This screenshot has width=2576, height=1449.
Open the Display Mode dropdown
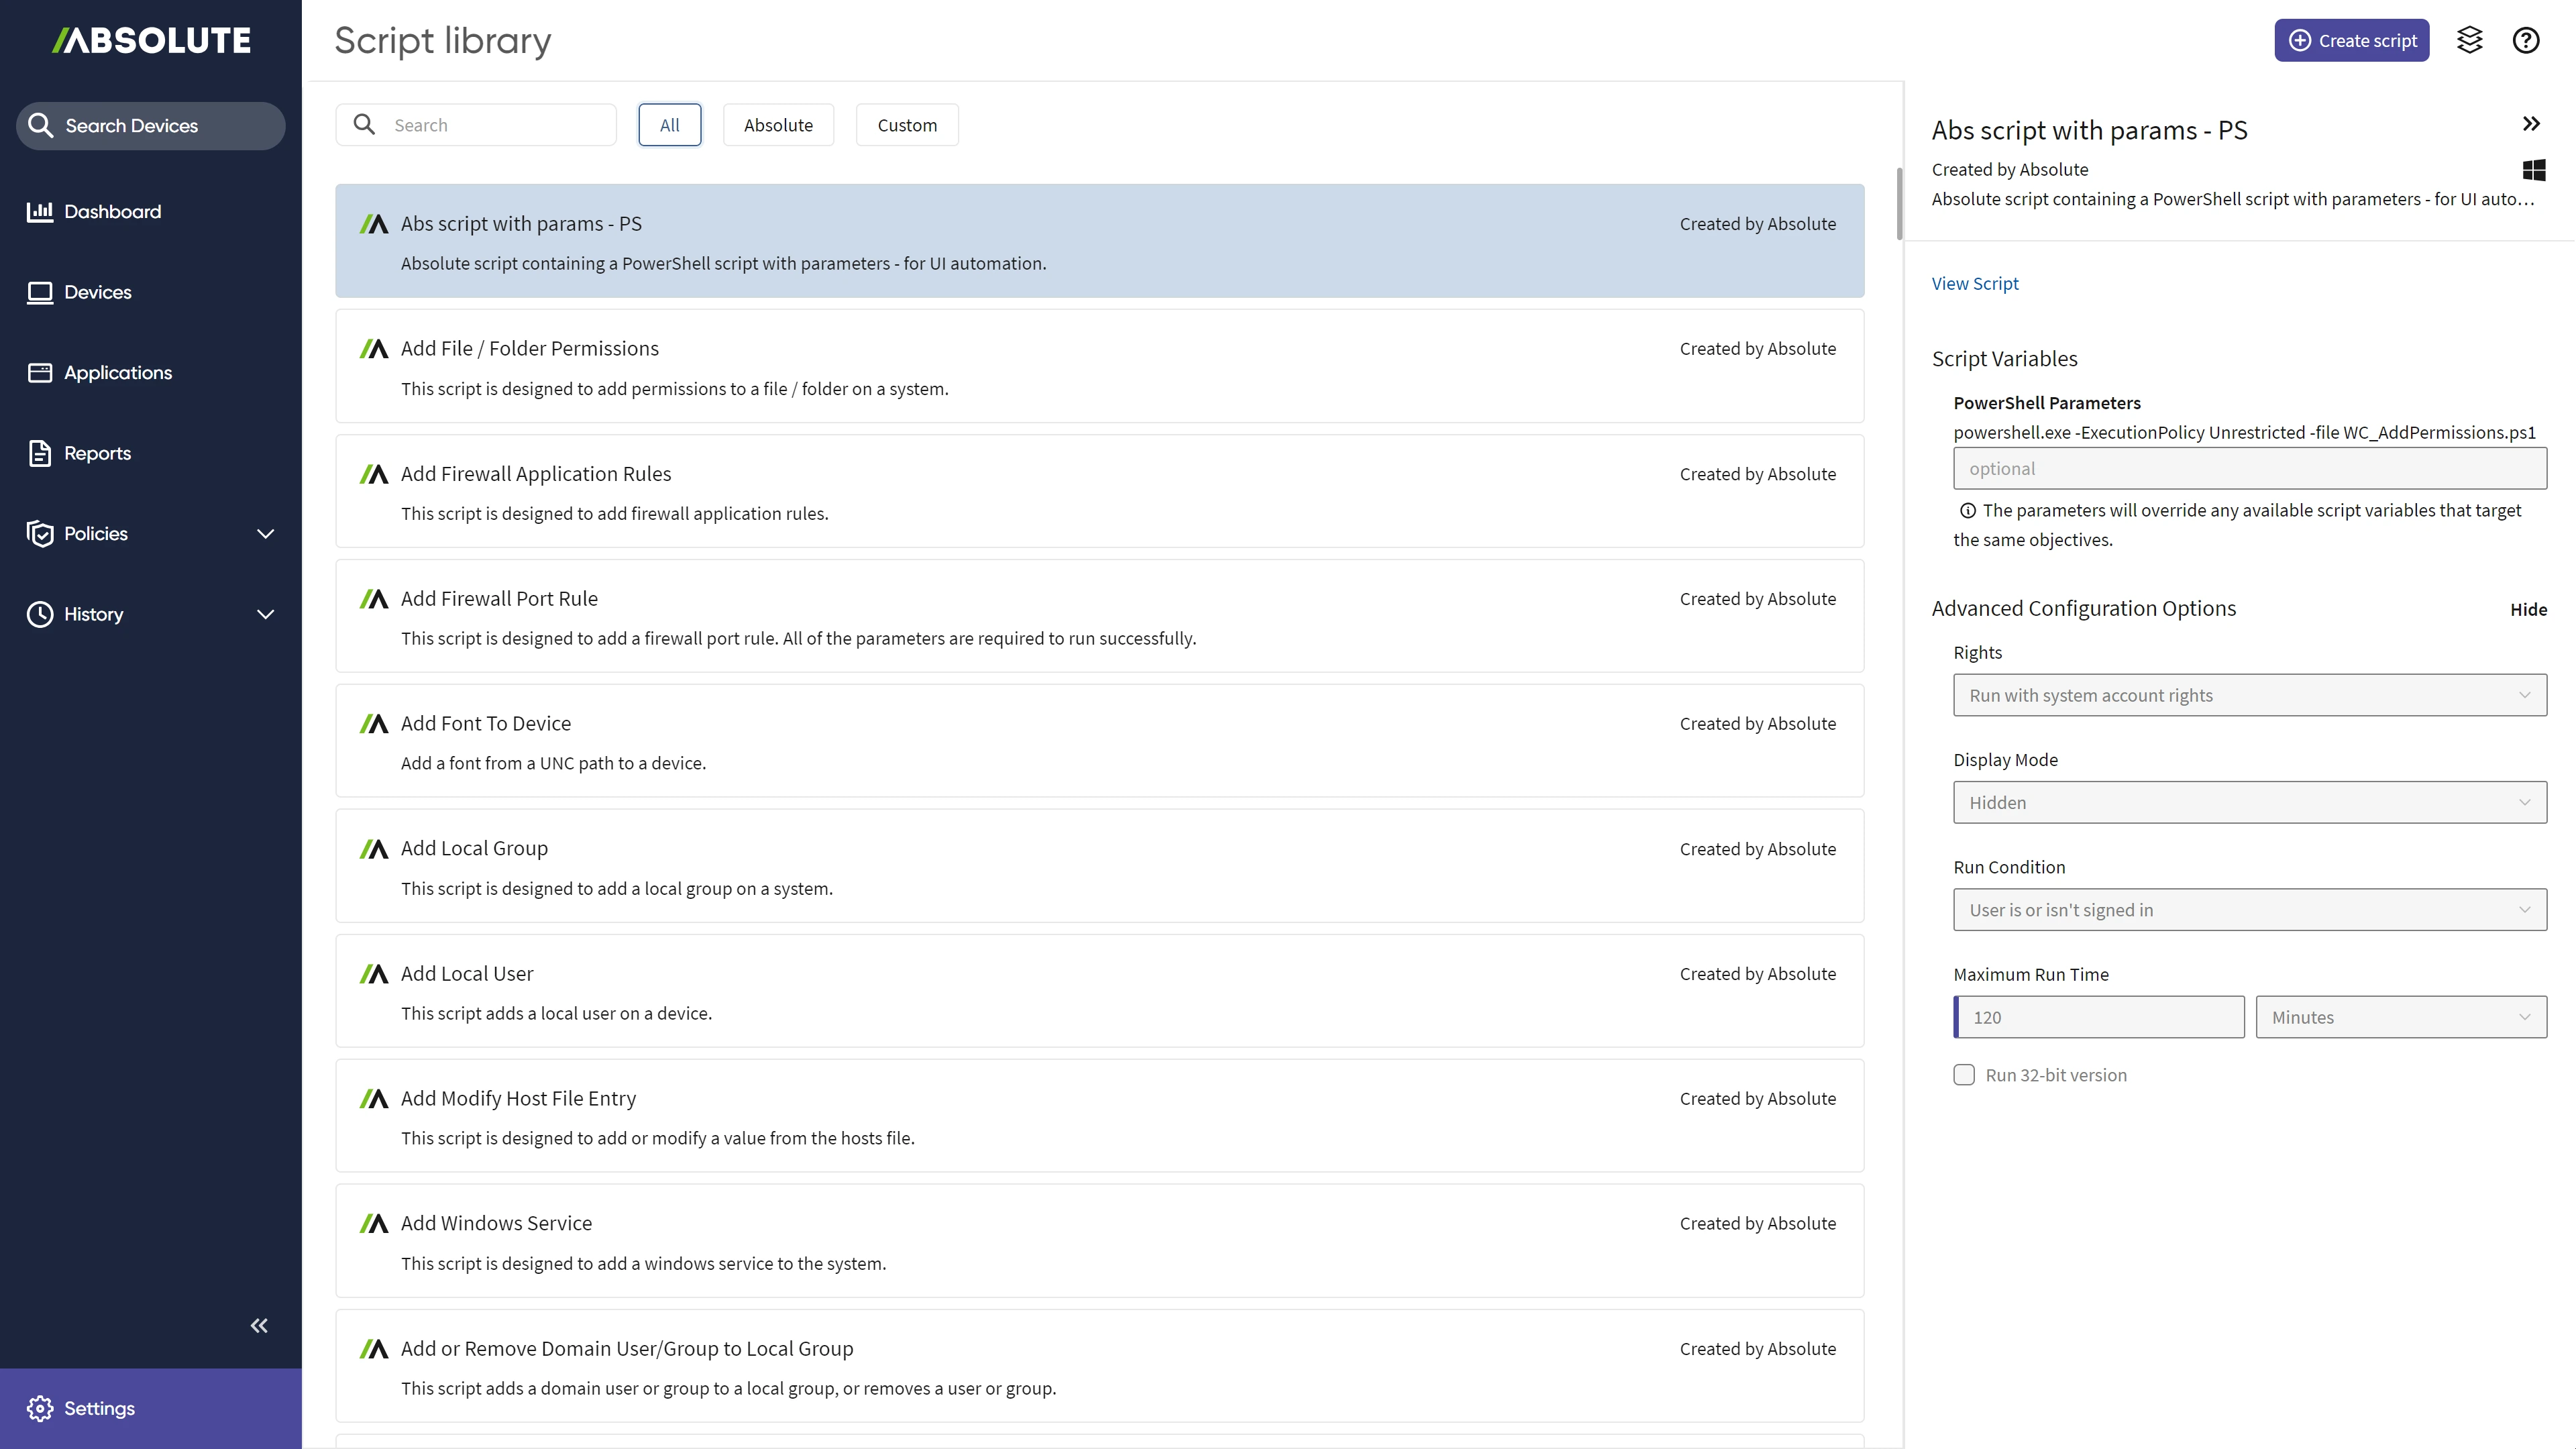coord(2250,802)
